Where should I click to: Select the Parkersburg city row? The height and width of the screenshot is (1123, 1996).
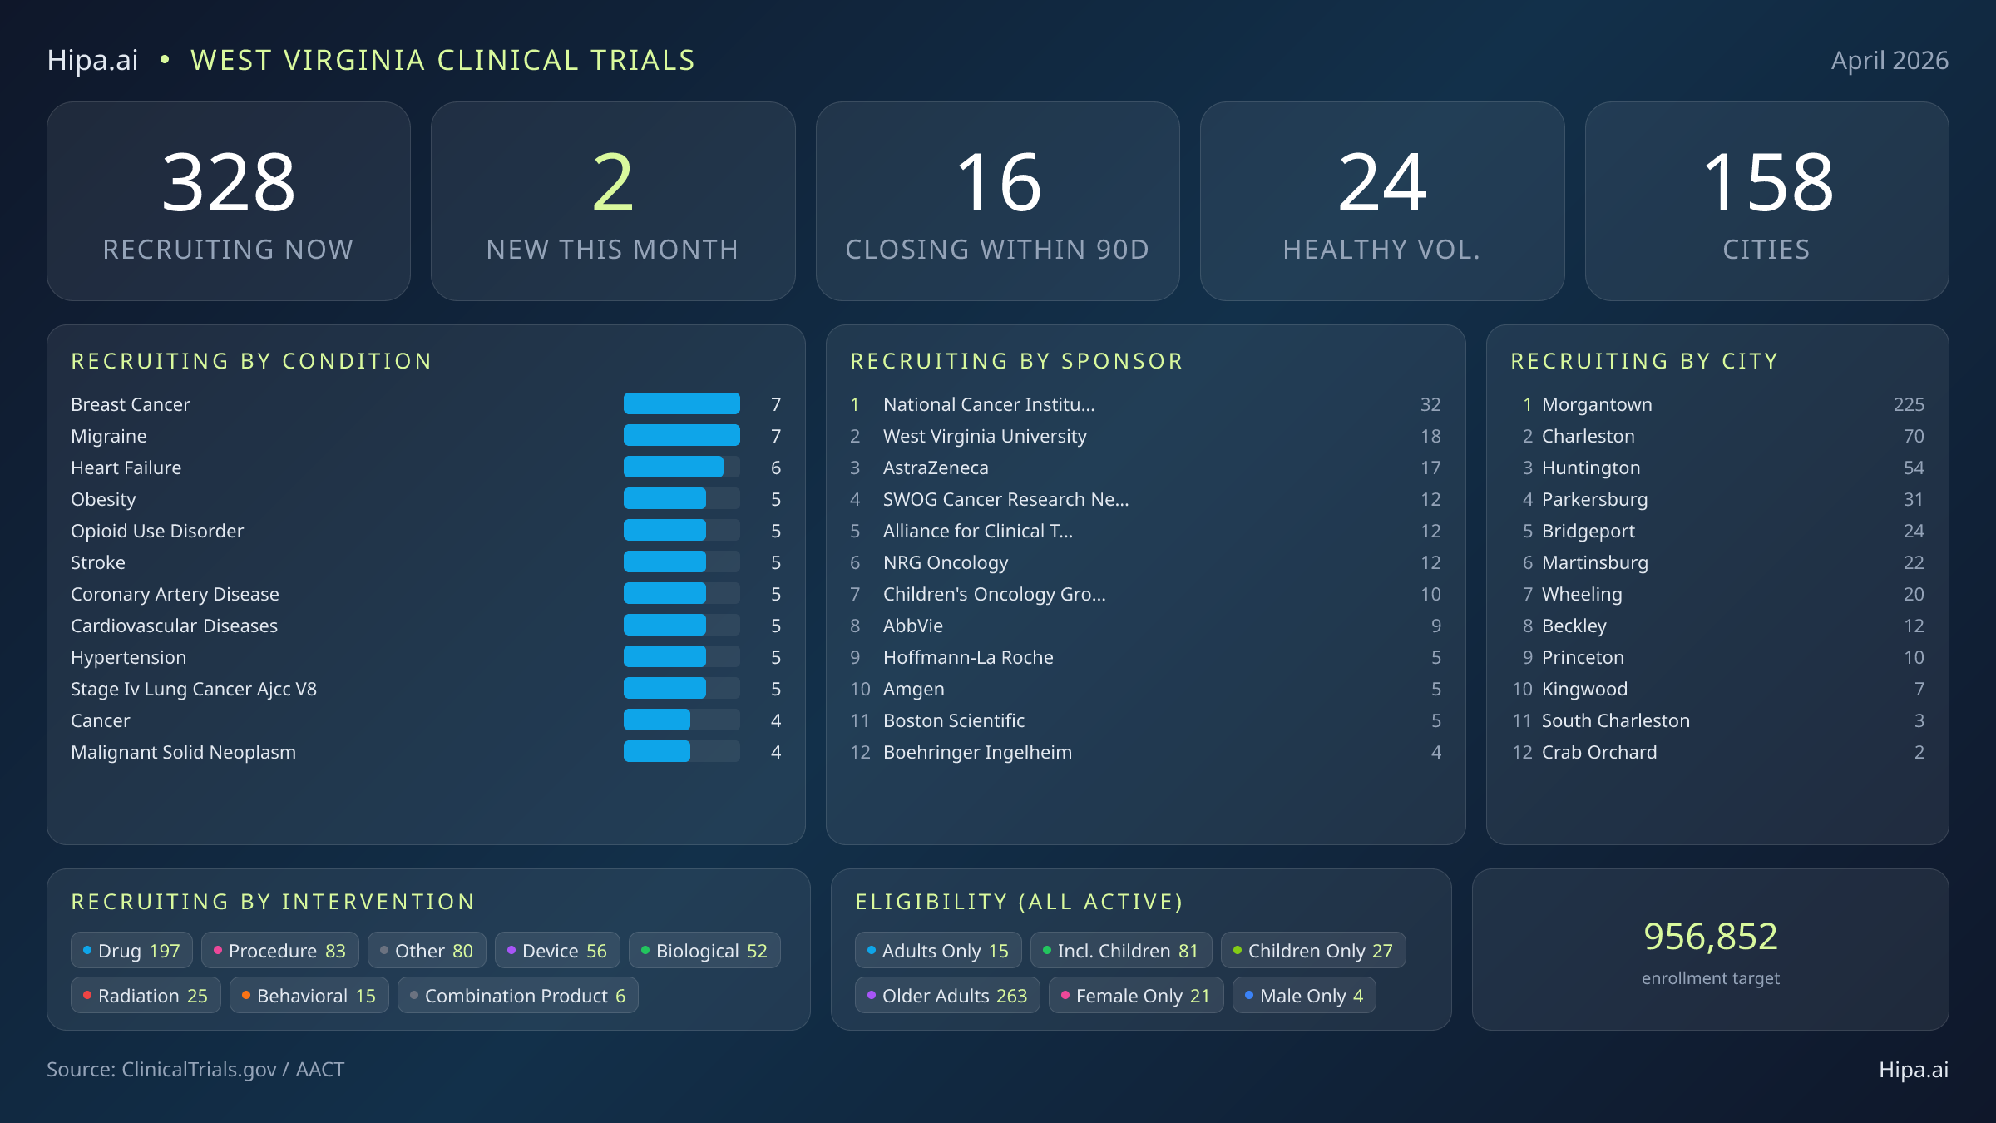coord(1717,499)
